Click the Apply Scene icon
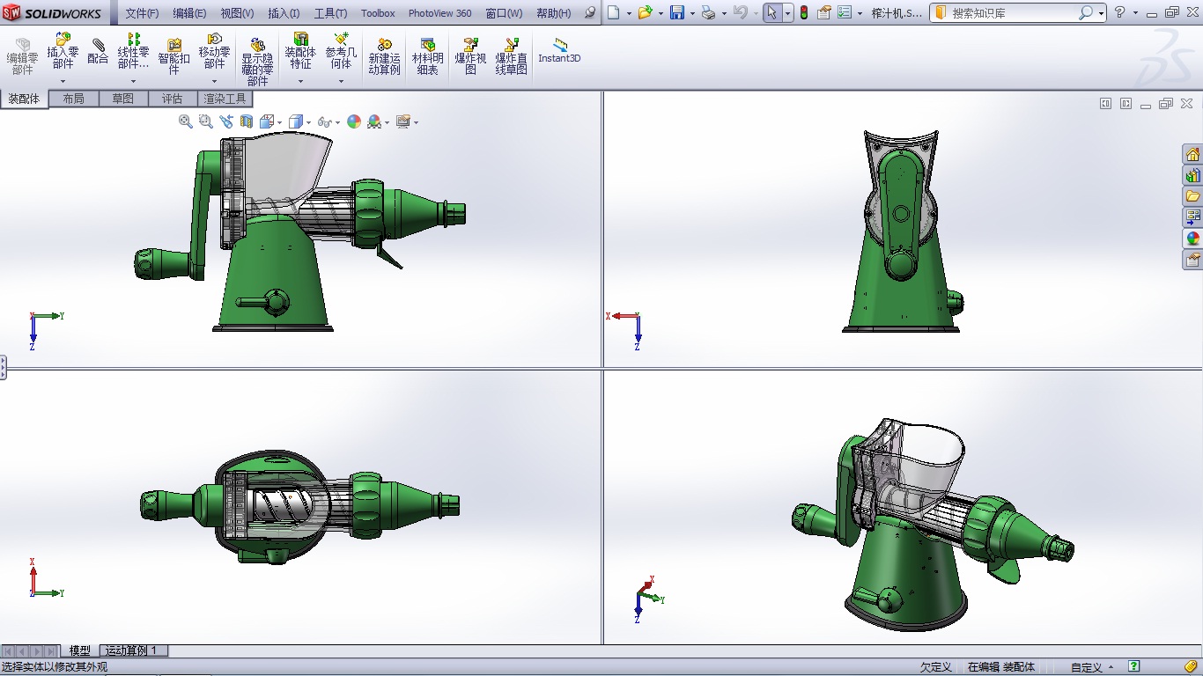The image size is (1203, 676). pos(373,121)
